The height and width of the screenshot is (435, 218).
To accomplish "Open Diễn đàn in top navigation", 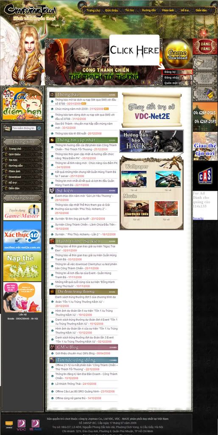I will (201, 10).
